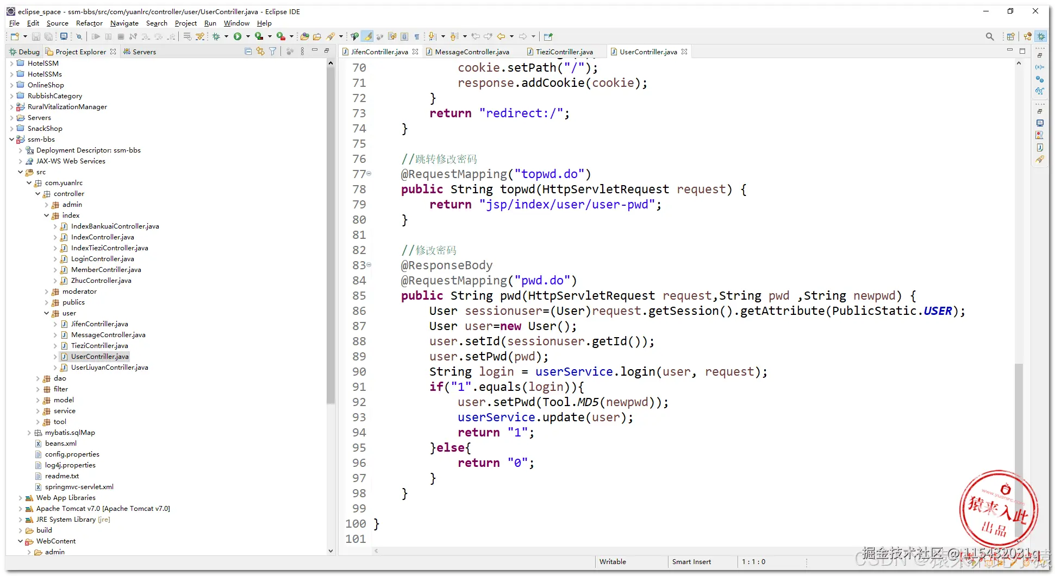Select UserLiuyanContriller.java in the tree
The height and width of the screenshot is (576, 1055).
109,368
